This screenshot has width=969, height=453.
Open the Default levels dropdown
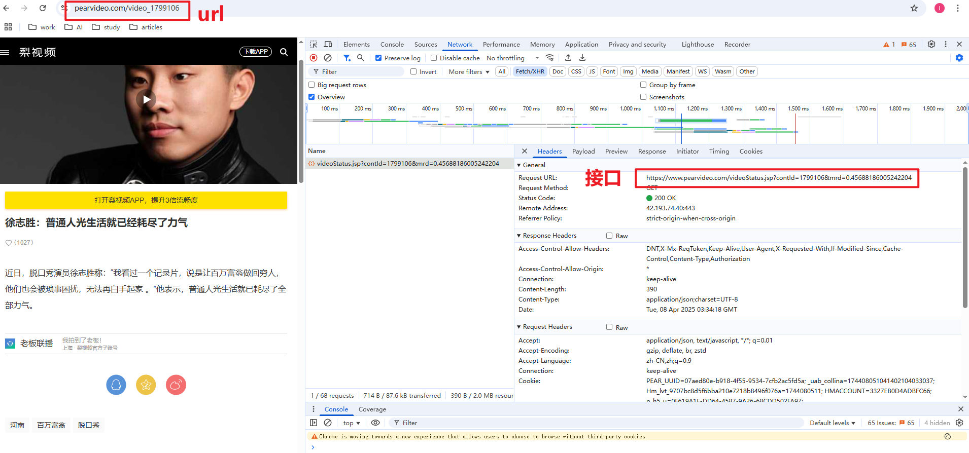click(x=833, y=423)
